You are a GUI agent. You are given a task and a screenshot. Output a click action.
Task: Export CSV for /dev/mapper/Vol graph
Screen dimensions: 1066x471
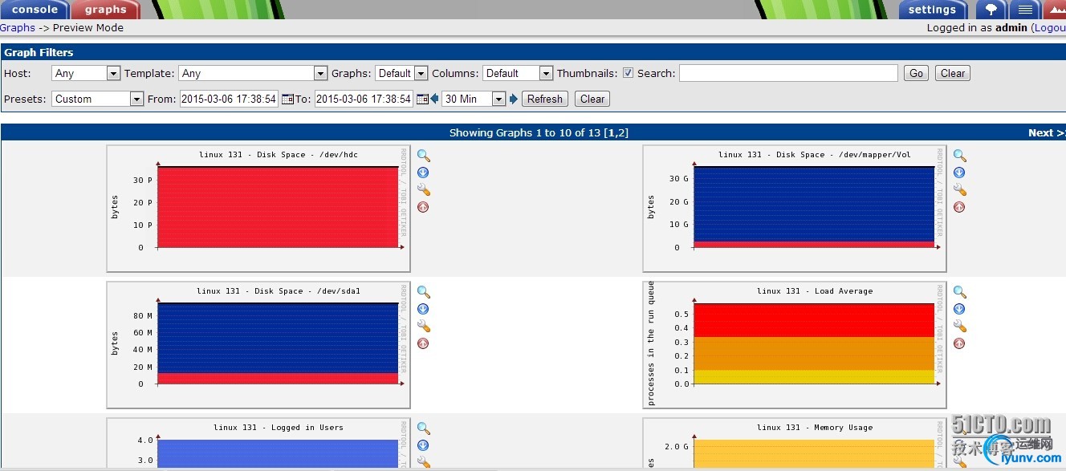pyautogui.click(x=959, y=173)
